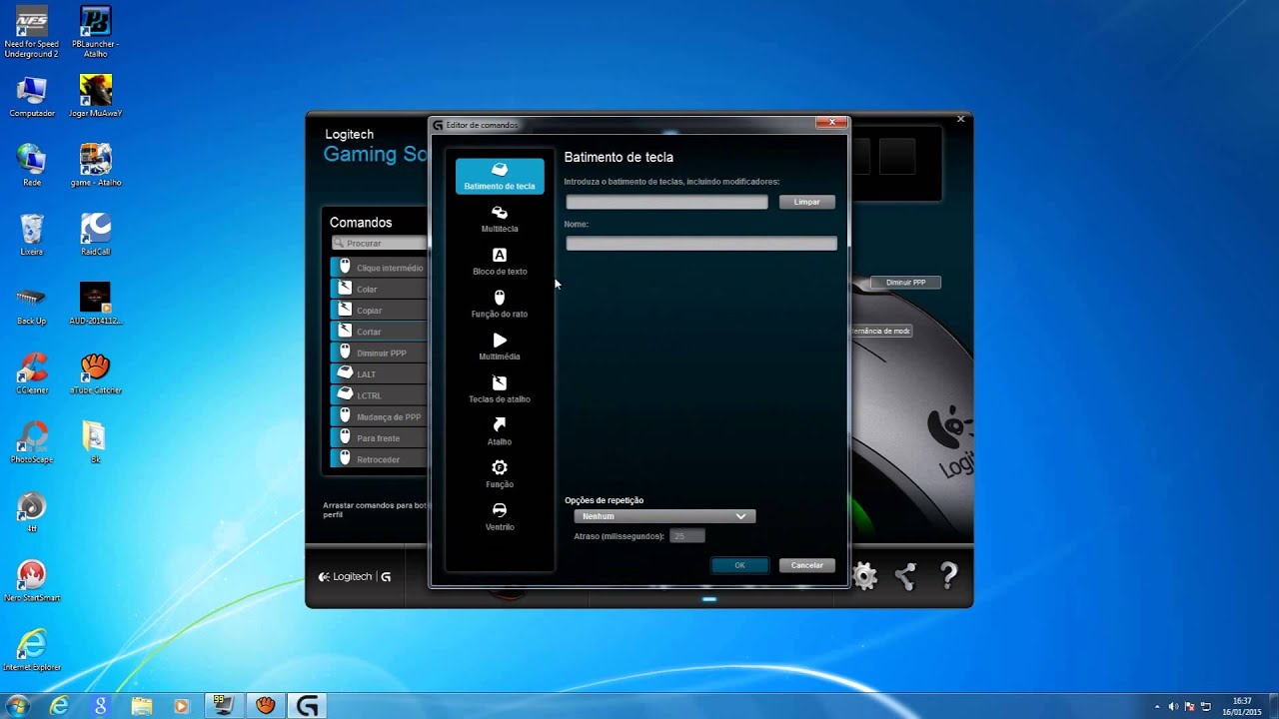Click the Nome text field
Screen dimensions: 1279x719
pos(701,244)
